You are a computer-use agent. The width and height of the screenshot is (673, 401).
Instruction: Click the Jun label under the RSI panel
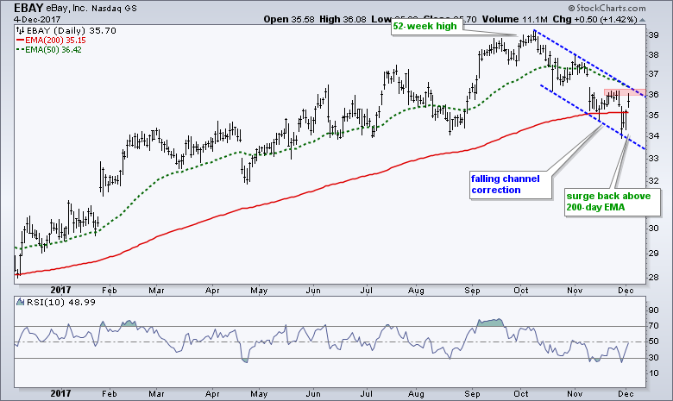(313, 394)
